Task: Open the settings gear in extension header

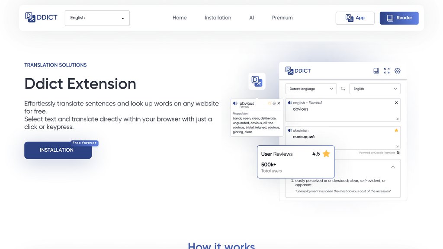Action: (x=398, y=70)
